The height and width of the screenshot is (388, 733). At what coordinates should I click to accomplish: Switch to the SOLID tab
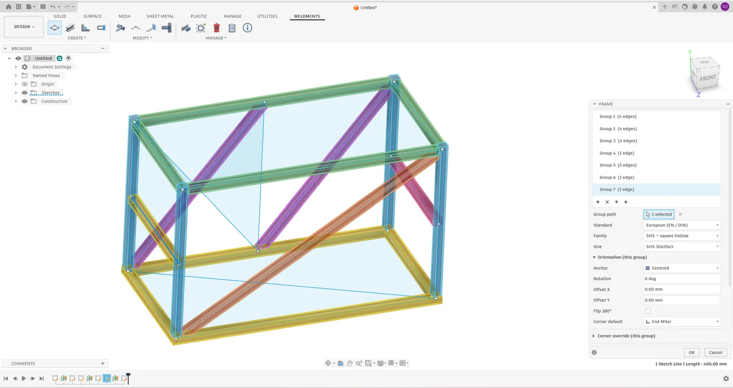(60, 16)
